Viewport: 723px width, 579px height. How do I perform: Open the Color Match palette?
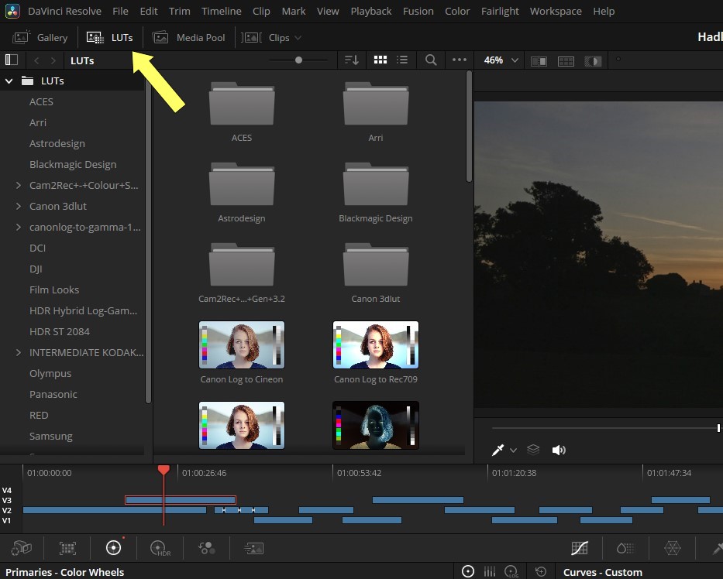click(67, 548)
